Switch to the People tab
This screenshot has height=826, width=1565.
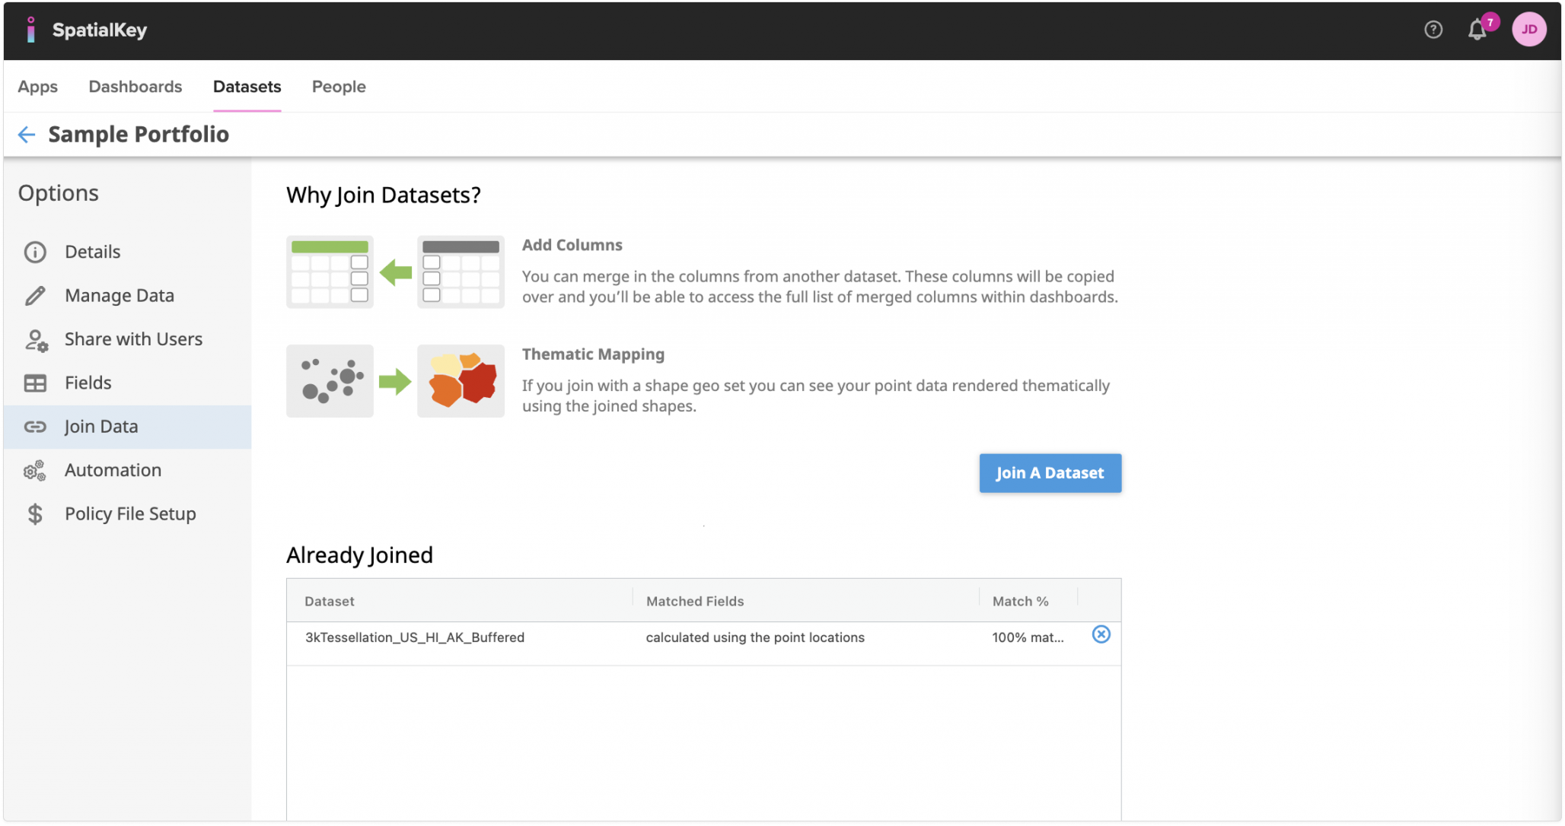[x=339, y=87]
